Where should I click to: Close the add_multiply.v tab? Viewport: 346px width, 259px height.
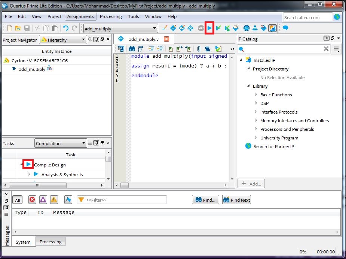click(x=166, y=39)
